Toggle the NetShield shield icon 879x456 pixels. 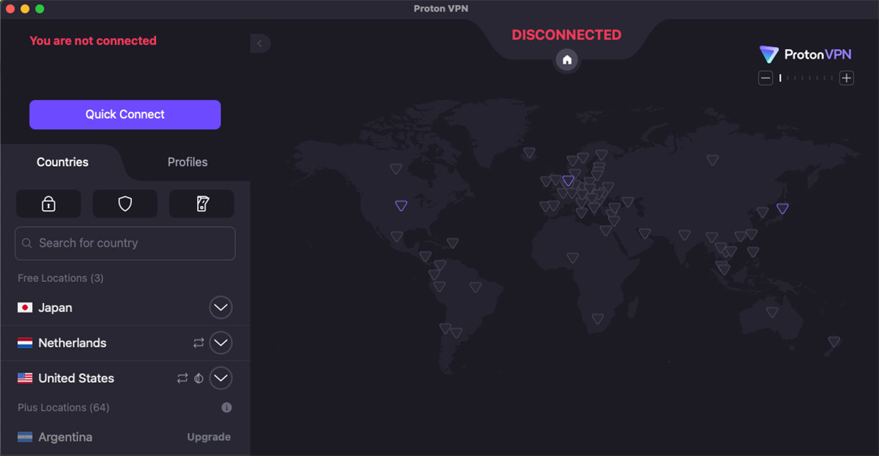tap(125, 204)
